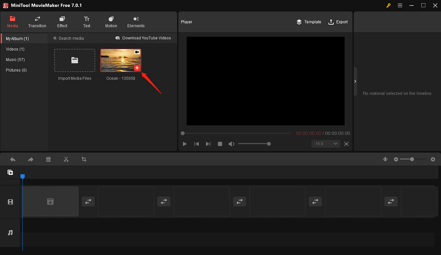Click the audio track music icon
Screen dimensions: 441x255
point(10,232)
